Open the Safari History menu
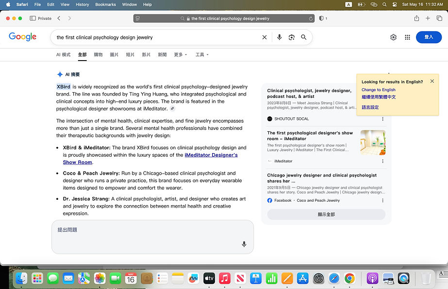 [83, 4]
